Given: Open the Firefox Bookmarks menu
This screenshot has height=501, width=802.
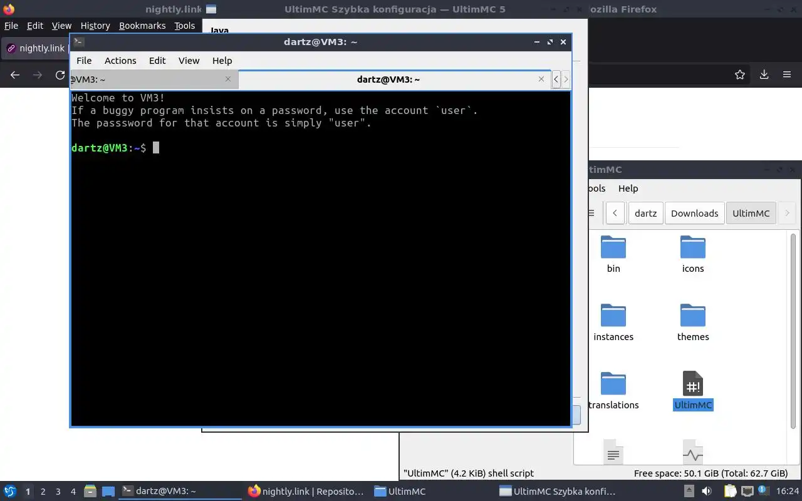Looking at the screenshot, I should [142, 26].
